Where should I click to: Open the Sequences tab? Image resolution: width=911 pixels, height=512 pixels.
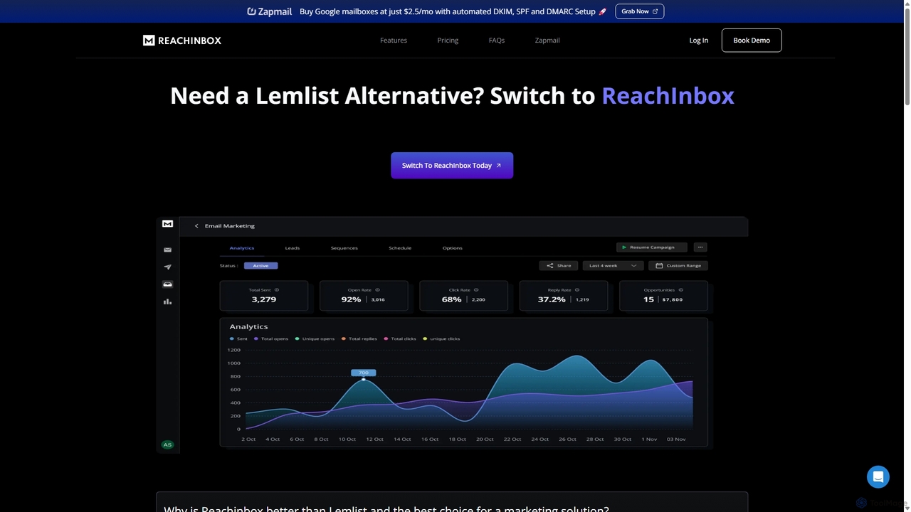tap(344, 248)
